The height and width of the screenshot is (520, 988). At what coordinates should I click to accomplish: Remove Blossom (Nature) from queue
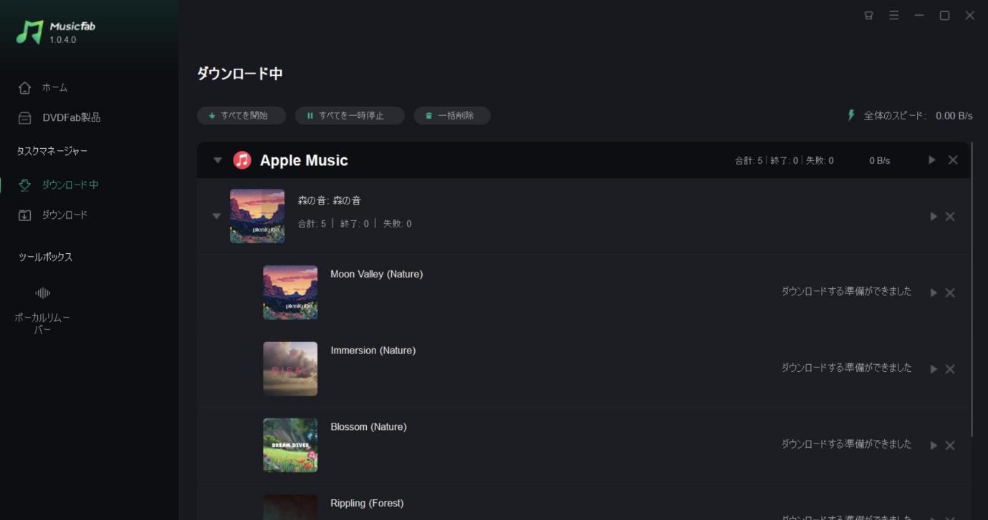coord(950,446)
